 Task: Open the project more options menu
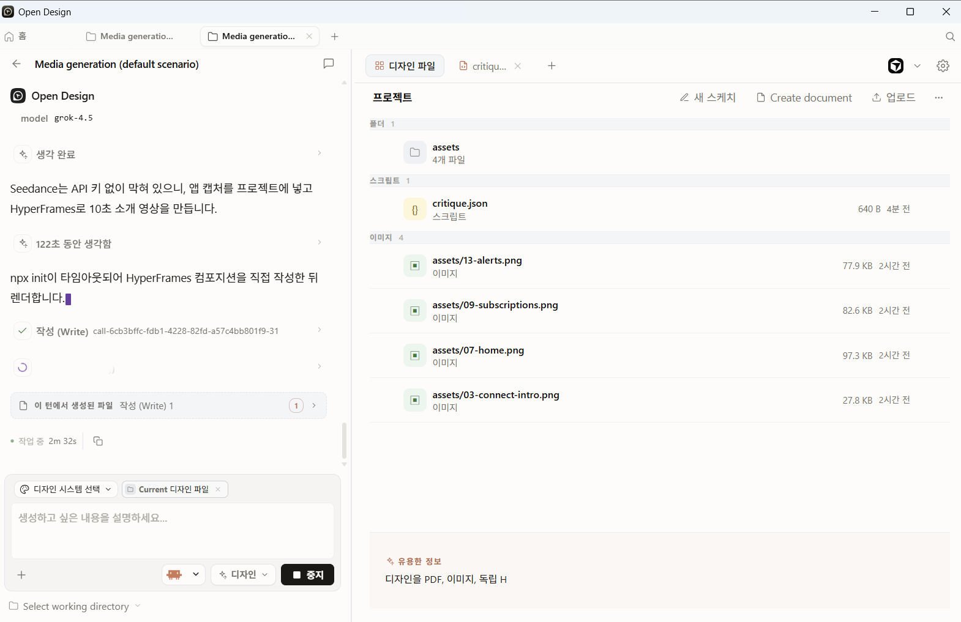pyautogui.click(x=939, y=98)
